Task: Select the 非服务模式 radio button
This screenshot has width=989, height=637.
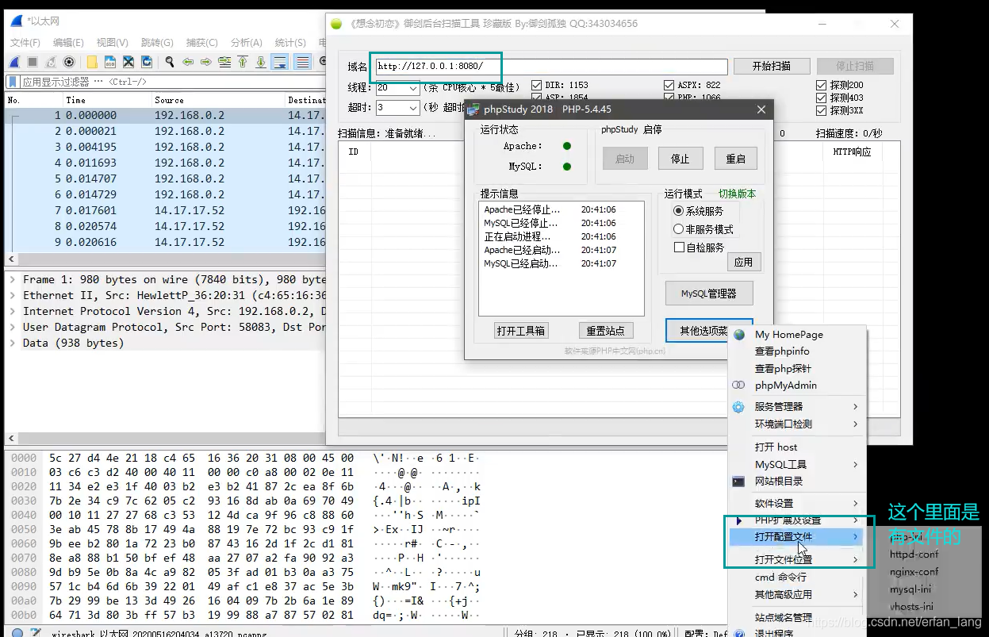Action: [678, 229]
